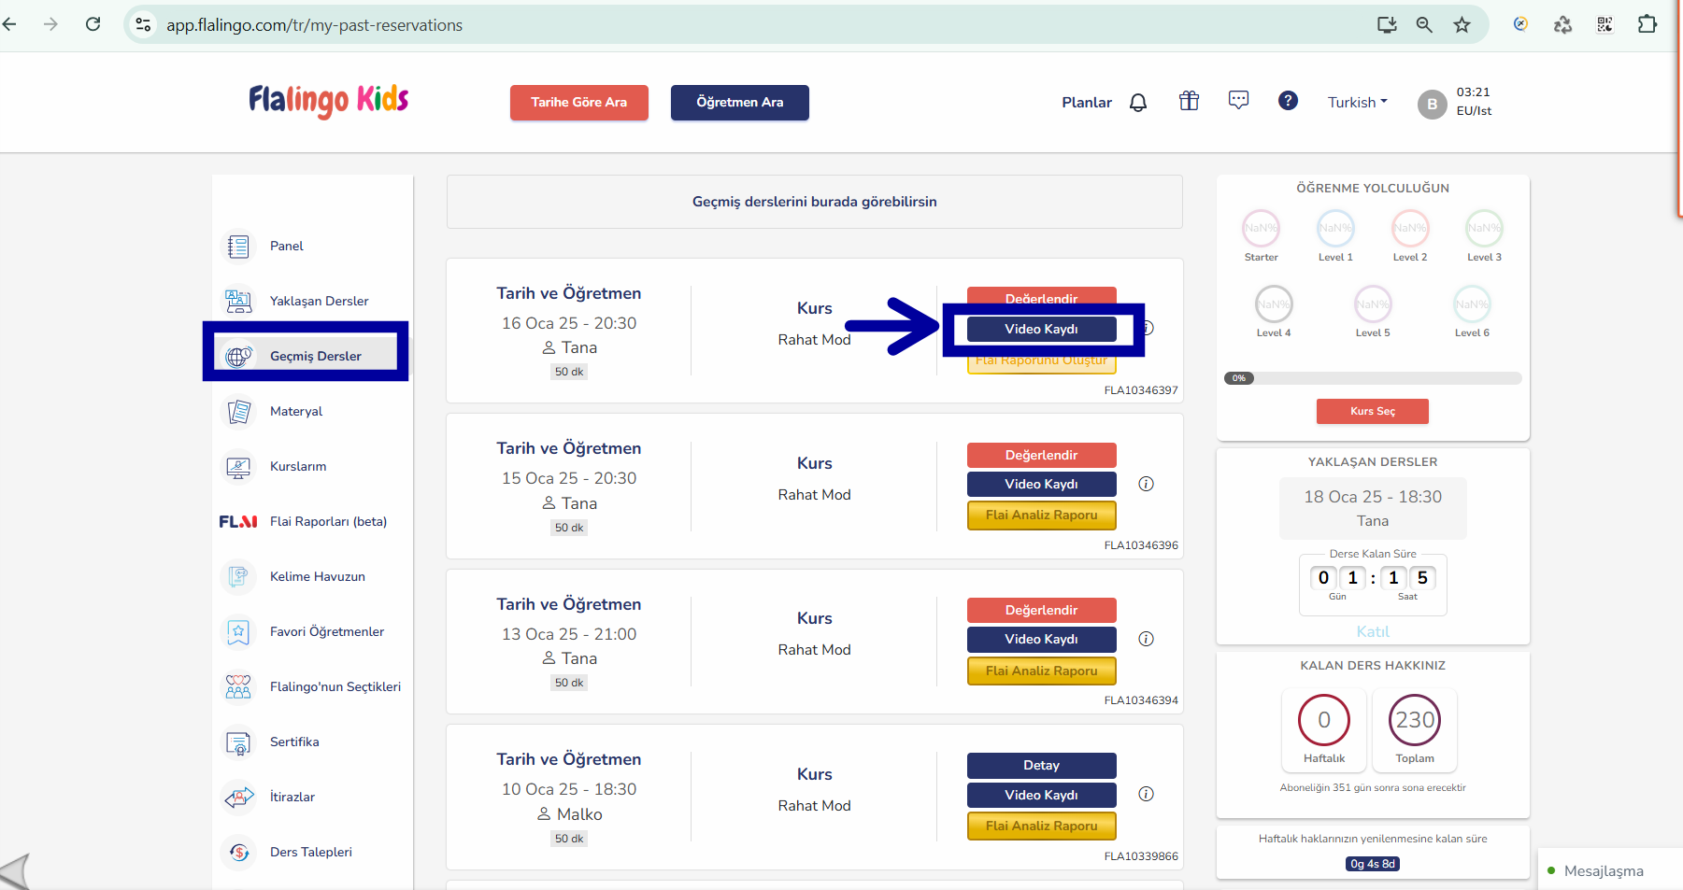The image size is (1683, 890).
Task: Open the notifications bell icon
Action: (1137, 103)
